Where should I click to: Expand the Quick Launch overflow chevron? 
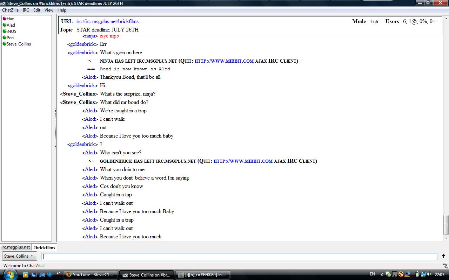tap(58, 273)
